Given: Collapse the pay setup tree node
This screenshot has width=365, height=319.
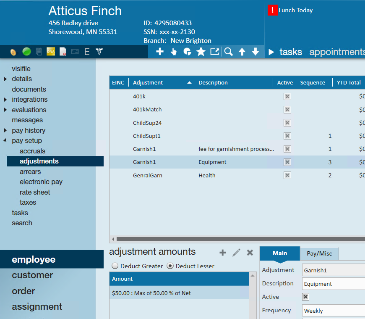Looking at the screenshot, I should click(5, 140).
